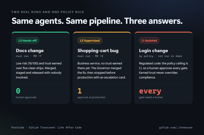Click the Shopping-cart bug description paragraph
This screenshot has height=135, width=204.
coord(101,70)
